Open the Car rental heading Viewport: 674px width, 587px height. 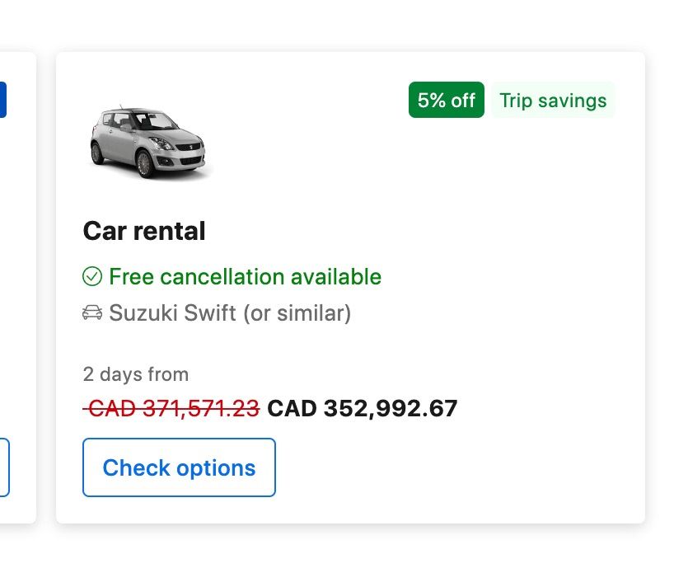pyautogui.click(x=144, y=231)
